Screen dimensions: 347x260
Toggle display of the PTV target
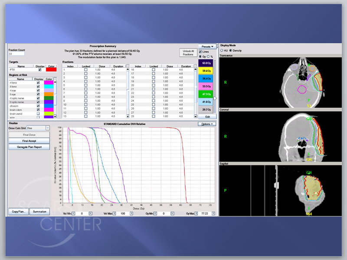coord(40,70)
